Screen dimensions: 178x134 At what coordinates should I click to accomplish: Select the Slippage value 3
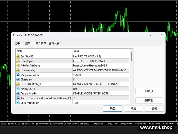[101, 80]
